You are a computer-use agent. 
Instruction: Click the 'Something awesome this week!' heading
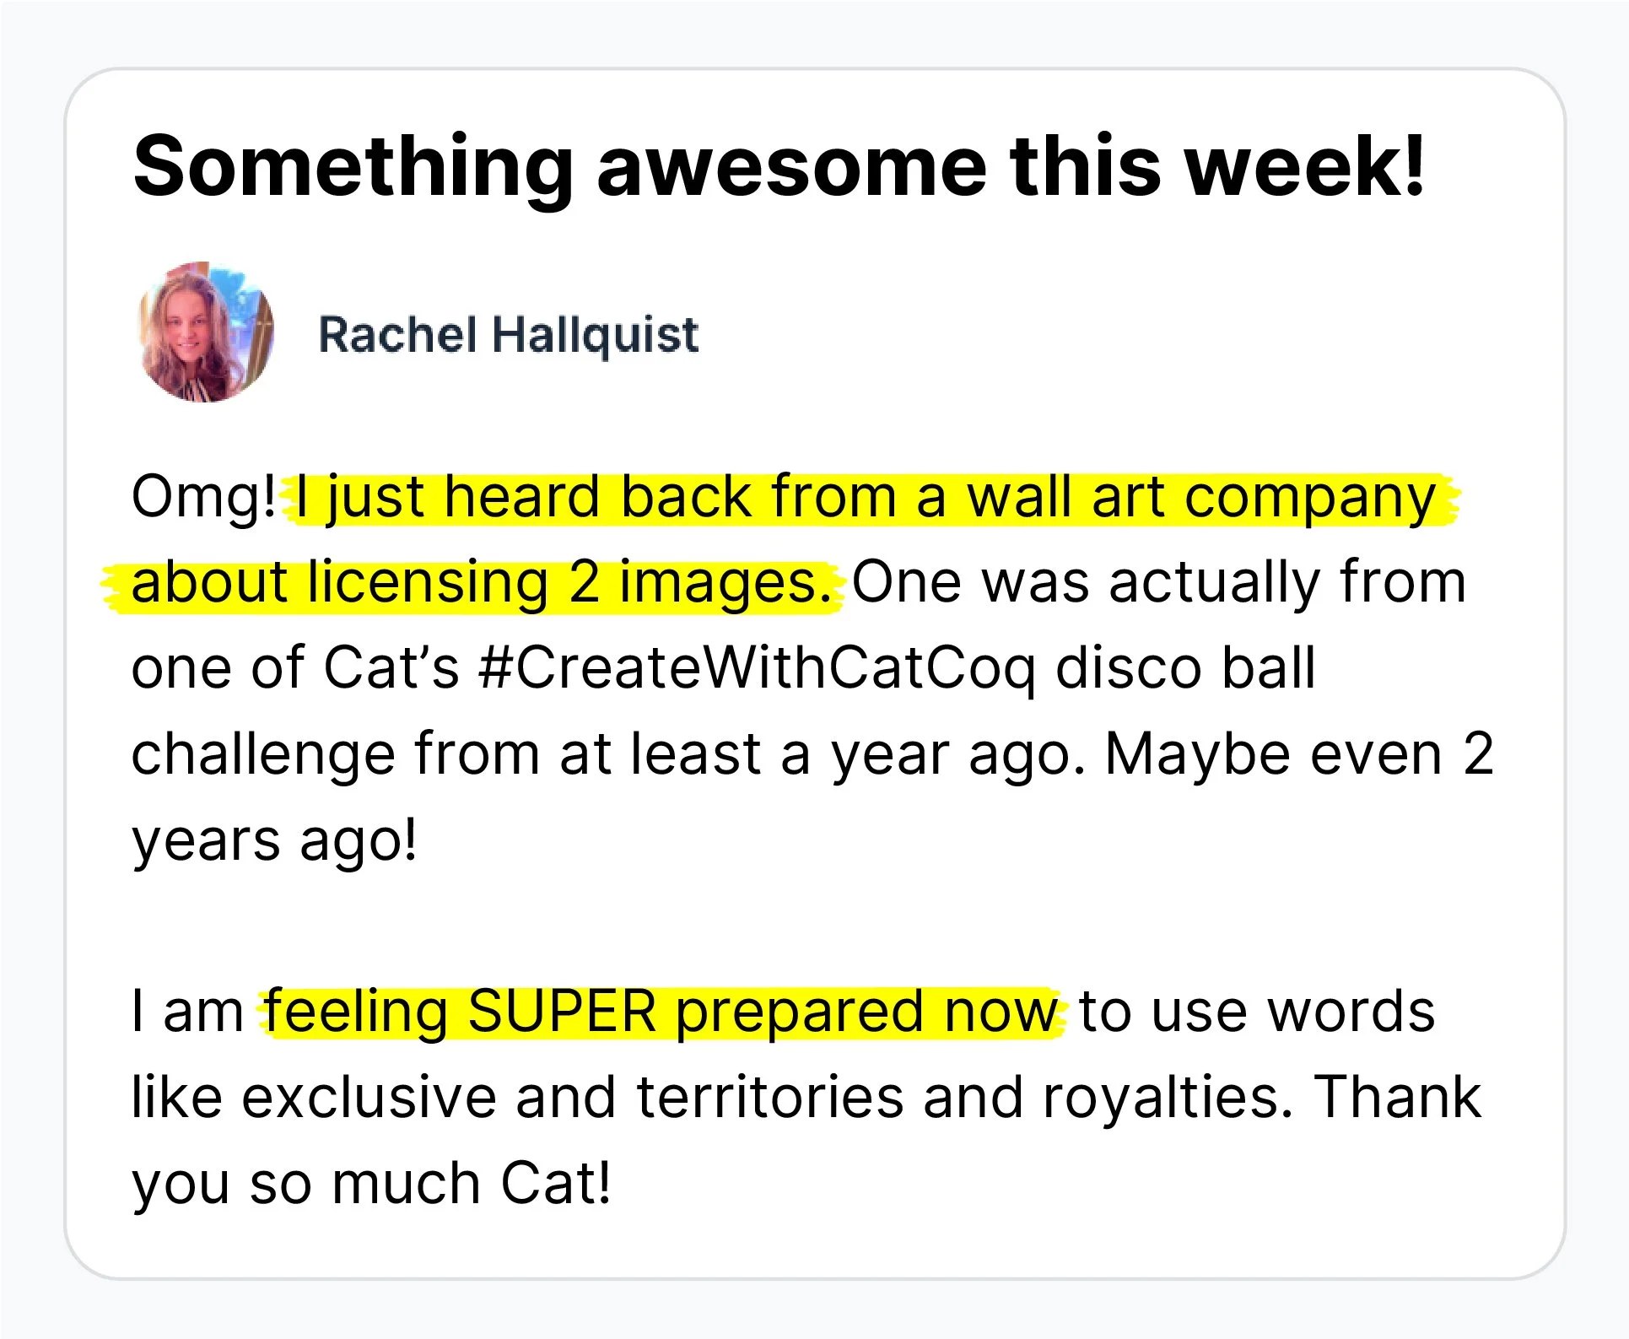coord(779,166)
